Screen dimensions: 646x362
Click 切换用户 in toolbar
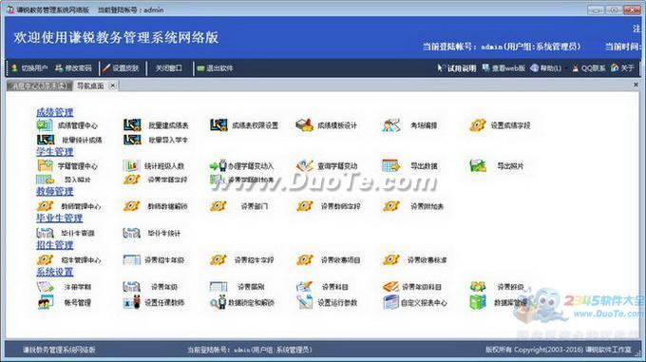click(x=29, y=68)
